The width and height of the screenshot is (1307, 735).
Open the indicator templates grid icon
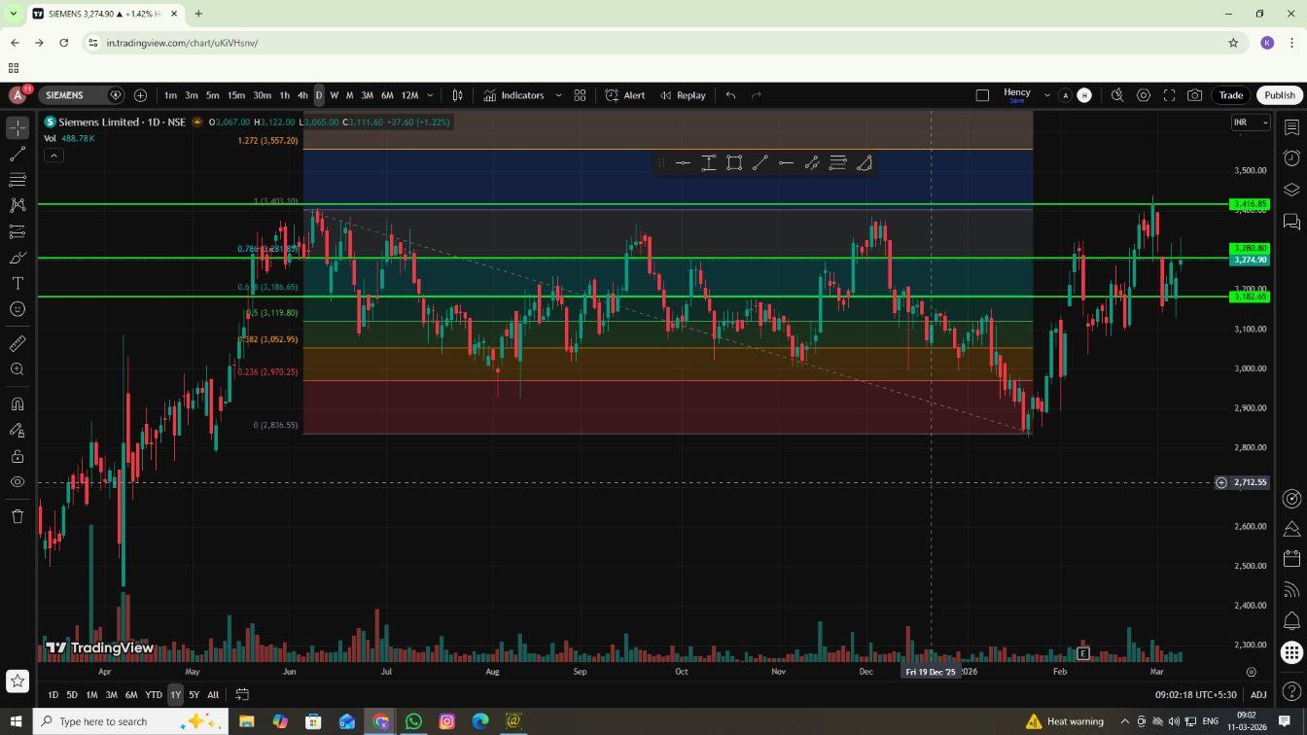[580, 95]
